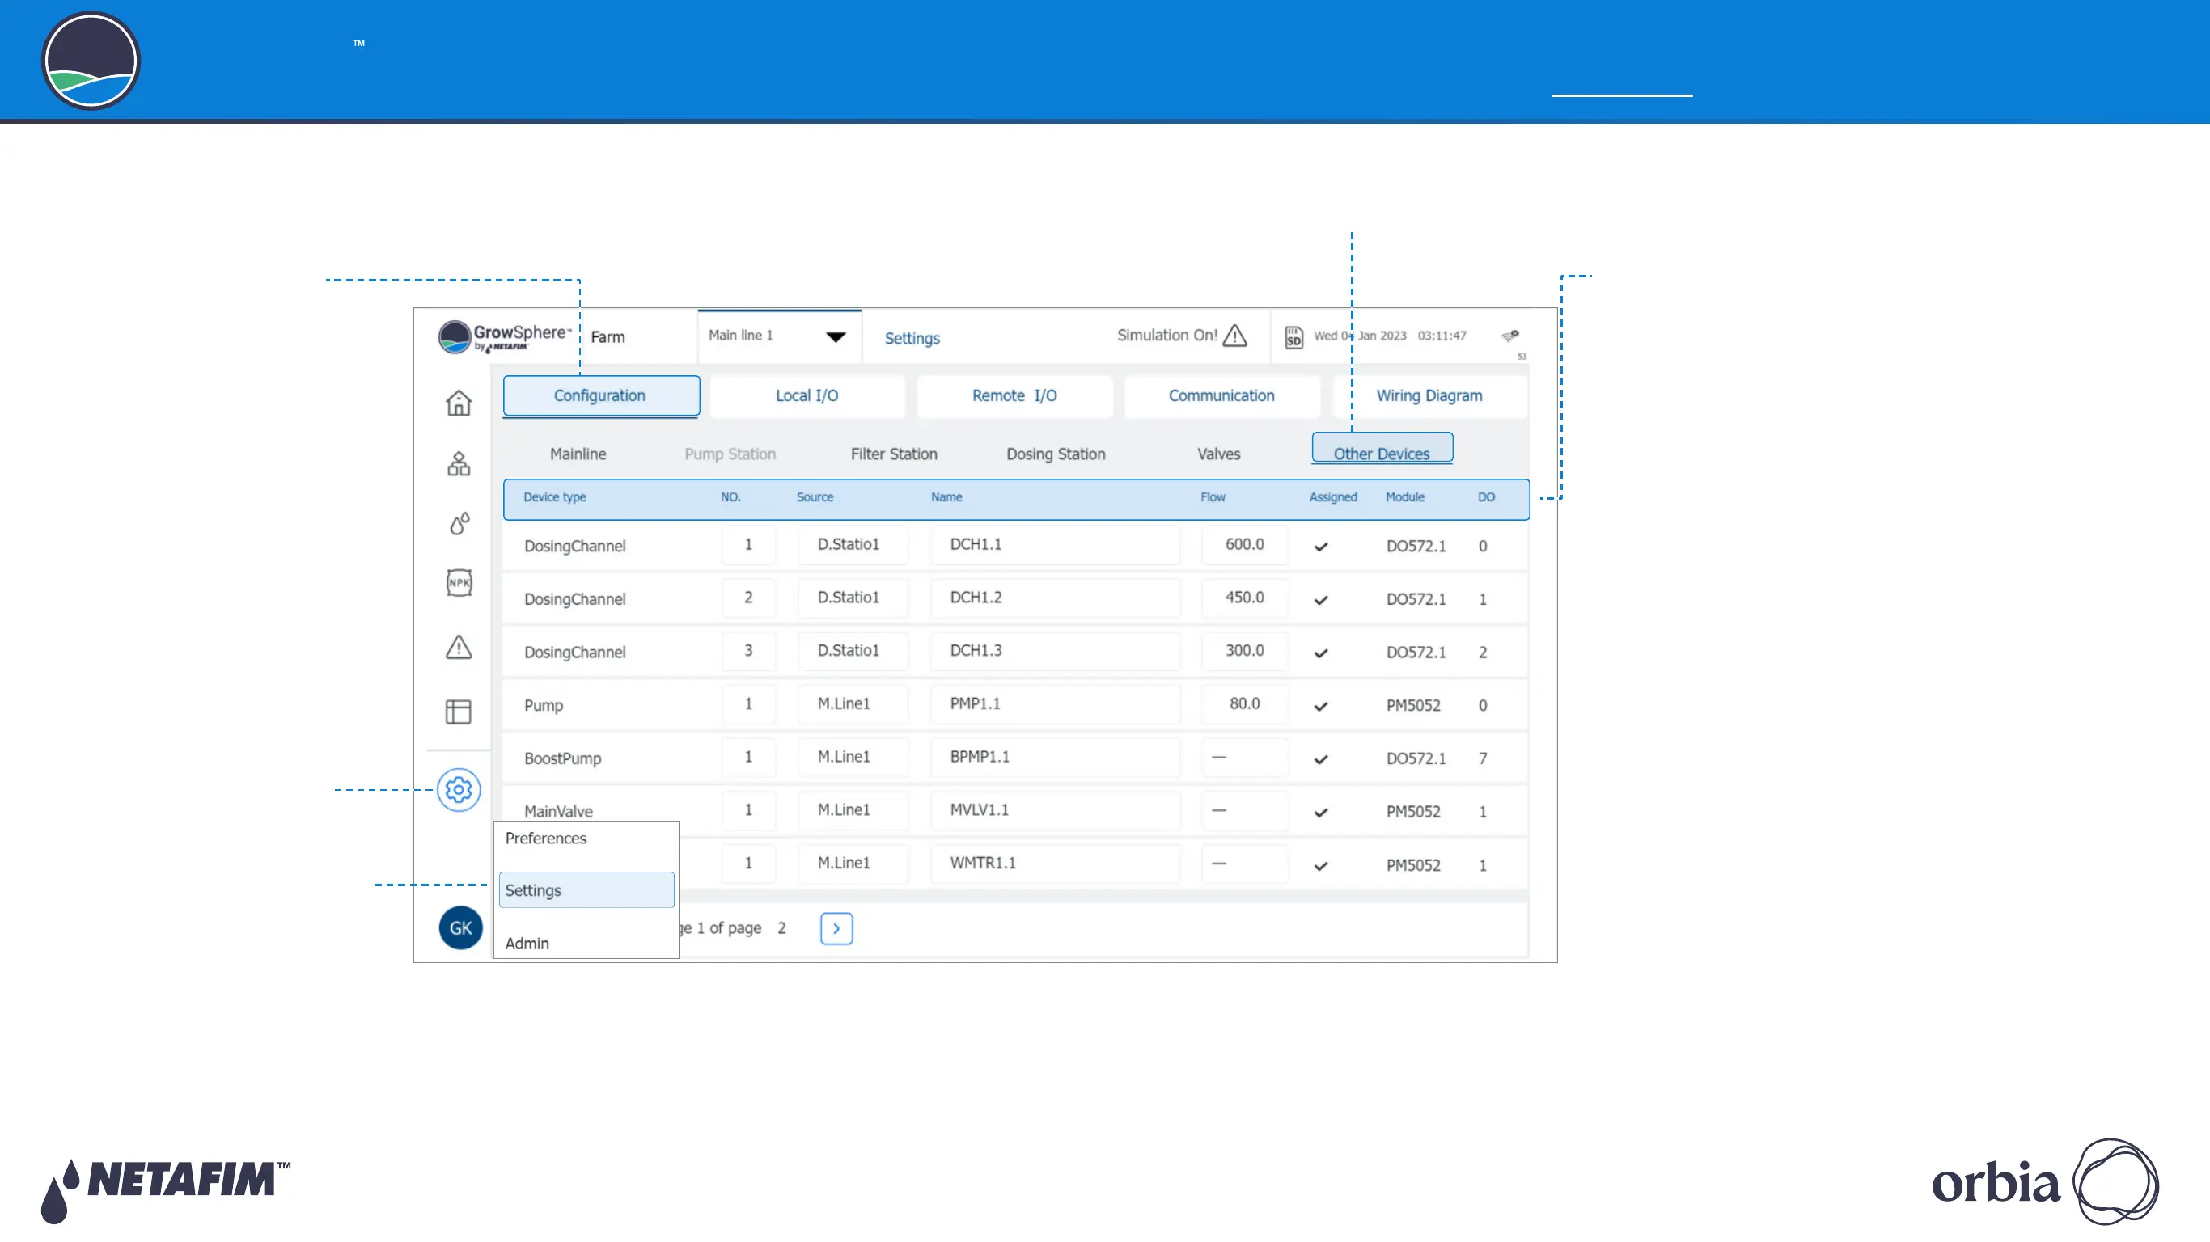Select the Filter Station sub-tab
2210x1242 pixels.
[894, 454]
